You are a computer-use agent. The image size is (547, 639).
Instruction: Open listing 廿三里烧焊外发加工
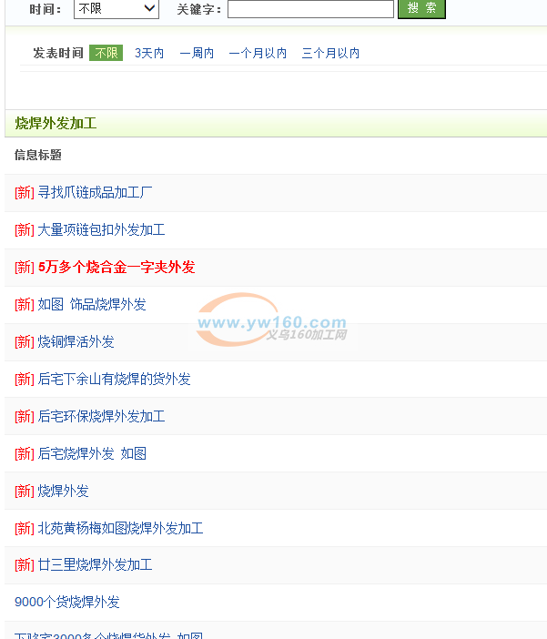95,565
